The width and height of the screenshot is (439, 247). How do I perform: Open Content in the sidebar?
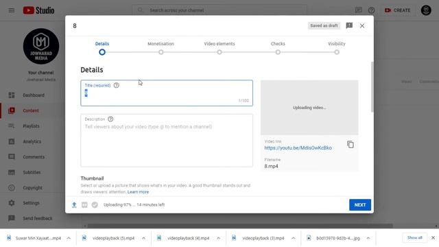[31, 110]
